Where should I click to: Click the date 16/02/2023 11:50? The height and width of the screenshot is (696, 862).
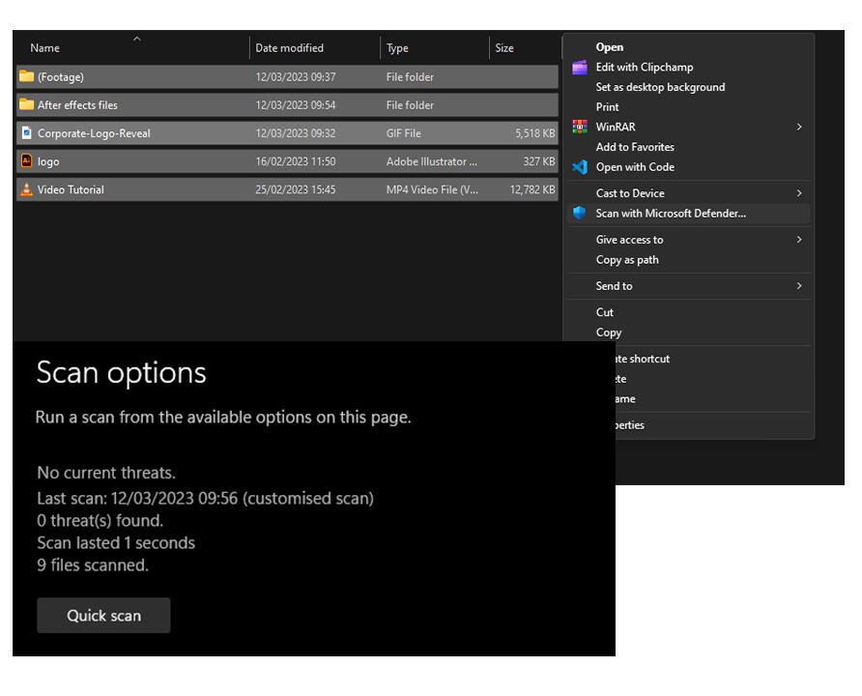(x=295, y=161)
